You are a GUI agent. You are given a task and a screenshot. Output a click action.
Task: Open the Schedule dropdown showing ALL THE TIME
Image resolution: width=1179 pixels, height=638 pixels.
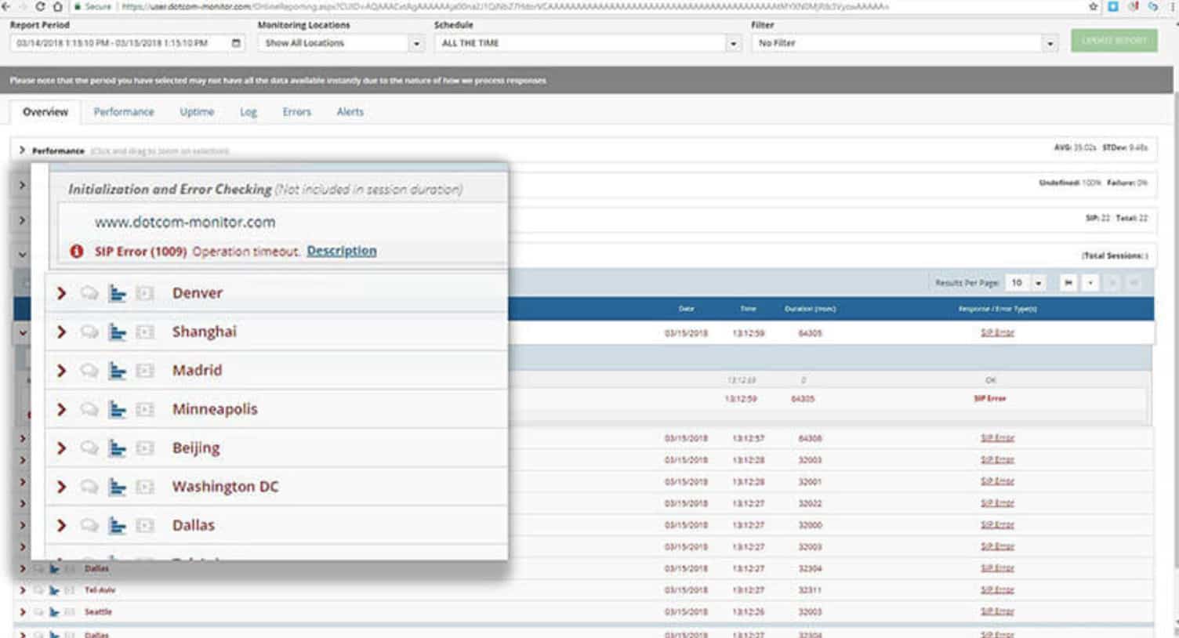[x=588, y=43]
